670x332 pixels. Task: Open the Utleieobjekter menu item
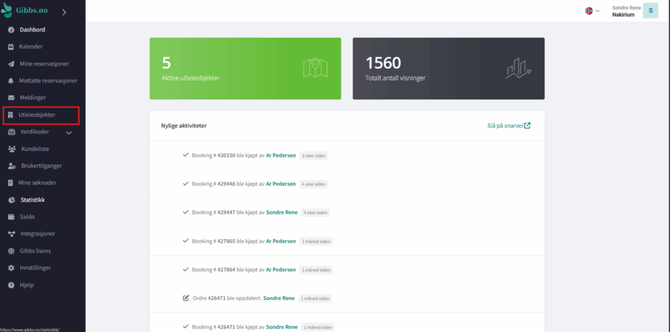click(x=37, y=115)
